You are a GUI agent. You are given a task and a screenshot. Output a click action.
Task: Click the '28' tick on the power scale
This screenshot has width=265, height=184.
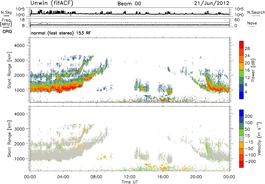(x=247, y=48)
